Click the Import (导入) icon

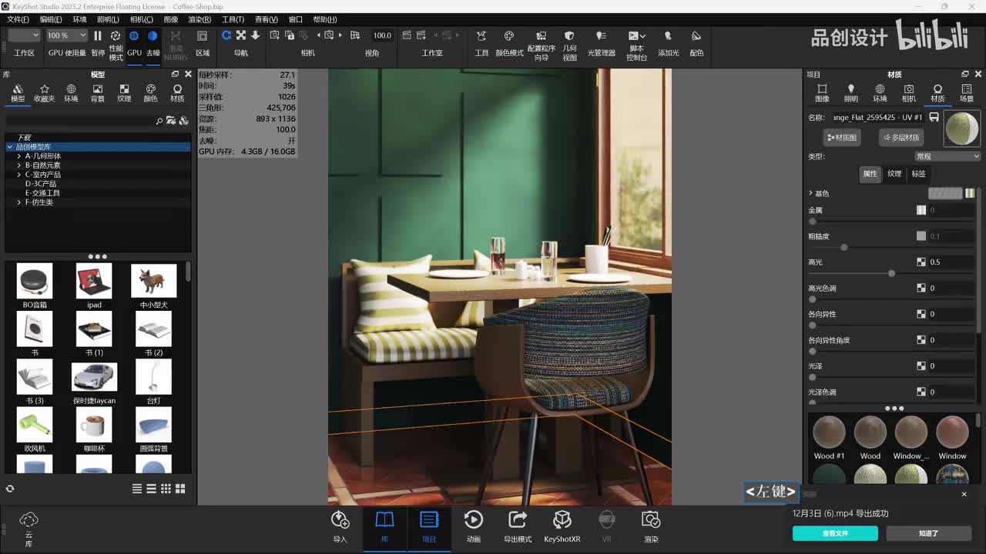[340, 520]
